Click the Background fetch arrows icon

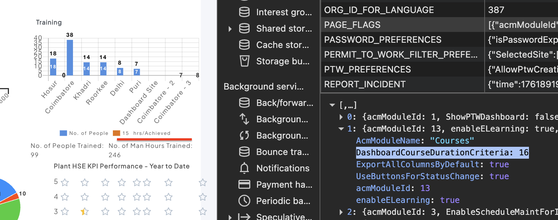(244, 119)
